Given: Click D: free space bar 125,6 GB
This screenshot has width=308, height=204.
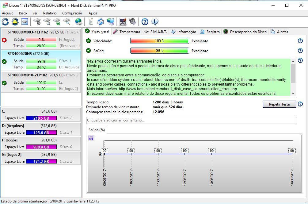Looking at the screenshot, I should [x=41, y=133].
